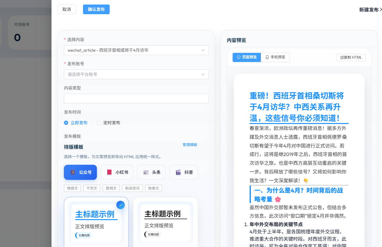
Task: Filter templates by 干货文 tag
Action: (x=92, y=188)
